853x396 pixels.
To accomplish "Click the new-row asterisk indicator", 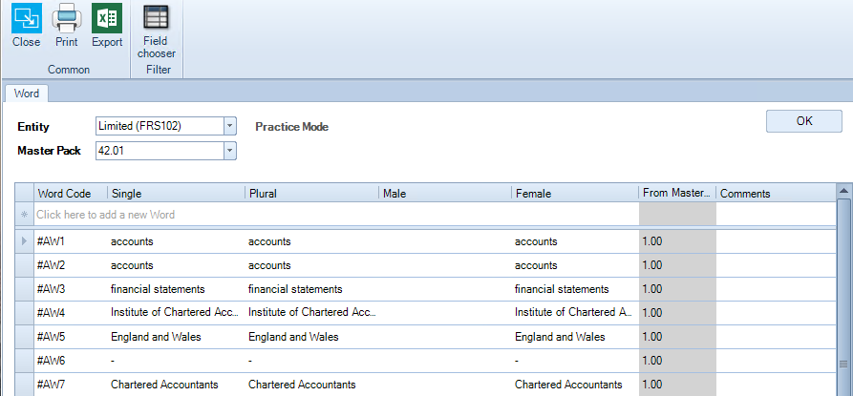I will pyautogui.click(x=24, y=215).
